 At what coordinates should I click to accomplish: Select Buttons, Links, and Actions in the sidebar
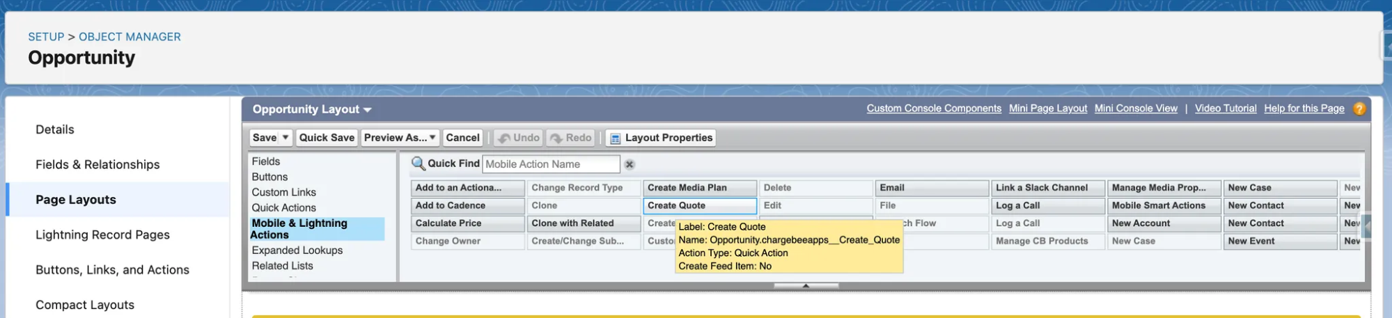coord(112,269)
